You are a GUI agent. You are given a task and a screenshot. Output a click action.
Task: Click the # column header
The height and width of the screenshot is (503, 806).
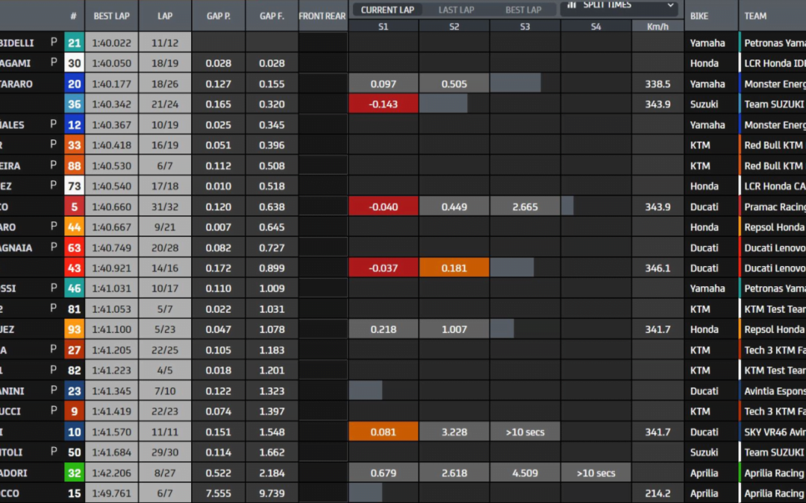point(73,16)
